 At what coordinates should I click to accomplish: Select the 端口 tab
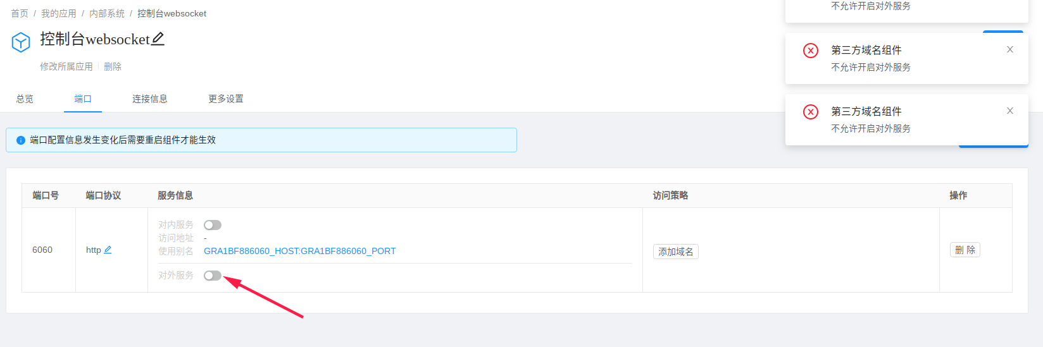pos(83,99)
